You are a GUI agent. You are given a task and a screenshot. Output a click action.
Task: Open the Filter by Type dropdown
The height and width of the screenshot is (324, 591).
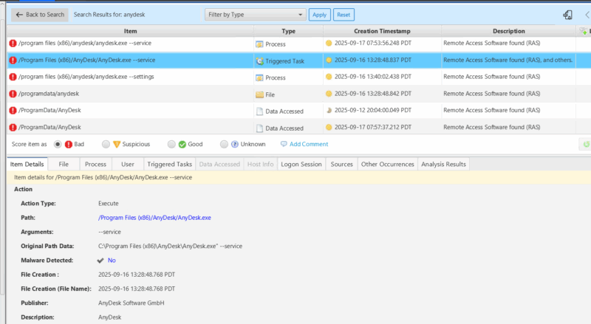click(255, 15)
